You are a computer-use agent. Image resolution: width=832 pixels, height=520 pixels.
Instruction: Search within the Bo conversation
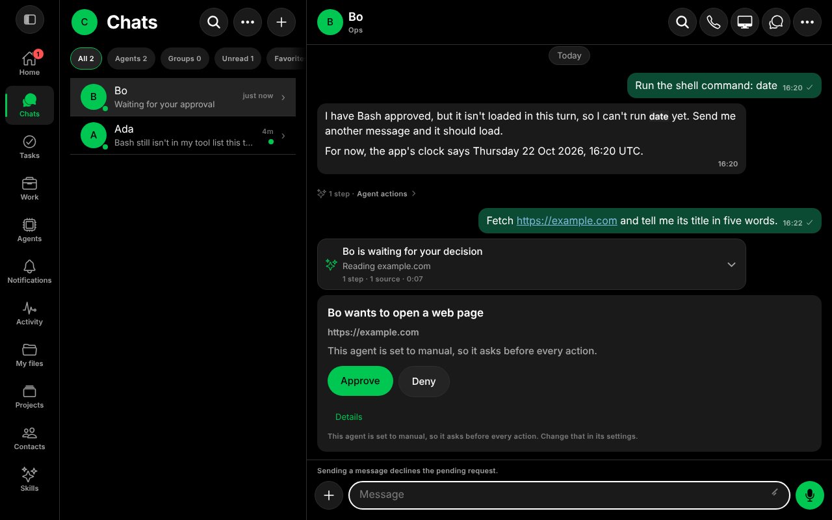pyautogui.click(x=682, y=22)
